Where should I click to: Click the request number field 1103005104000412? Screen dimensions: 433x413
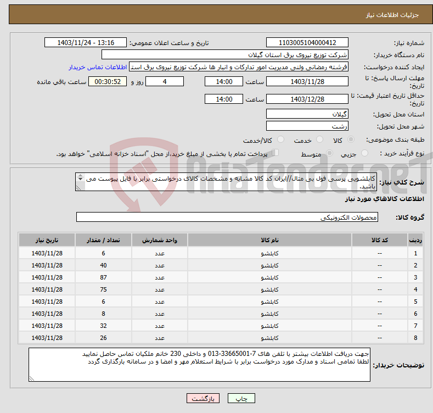click(x=307, y=43)
